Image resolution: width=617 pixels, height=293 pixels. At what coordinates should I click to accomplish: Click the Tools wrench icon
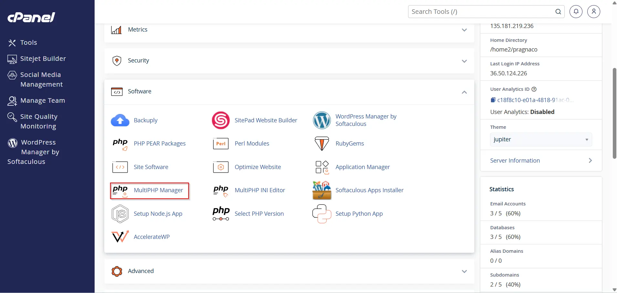click(12, 43)
